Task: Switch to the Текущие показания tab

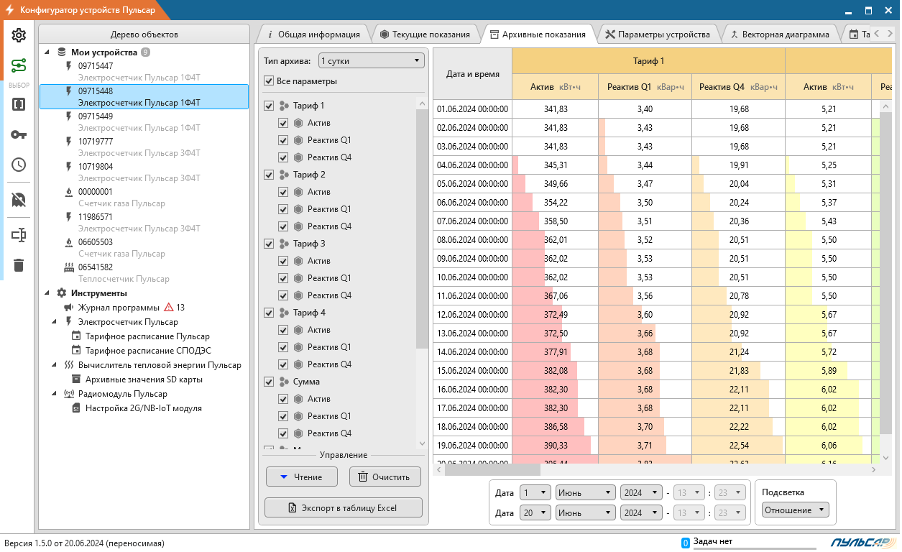Action: click(x=425, y=34)
